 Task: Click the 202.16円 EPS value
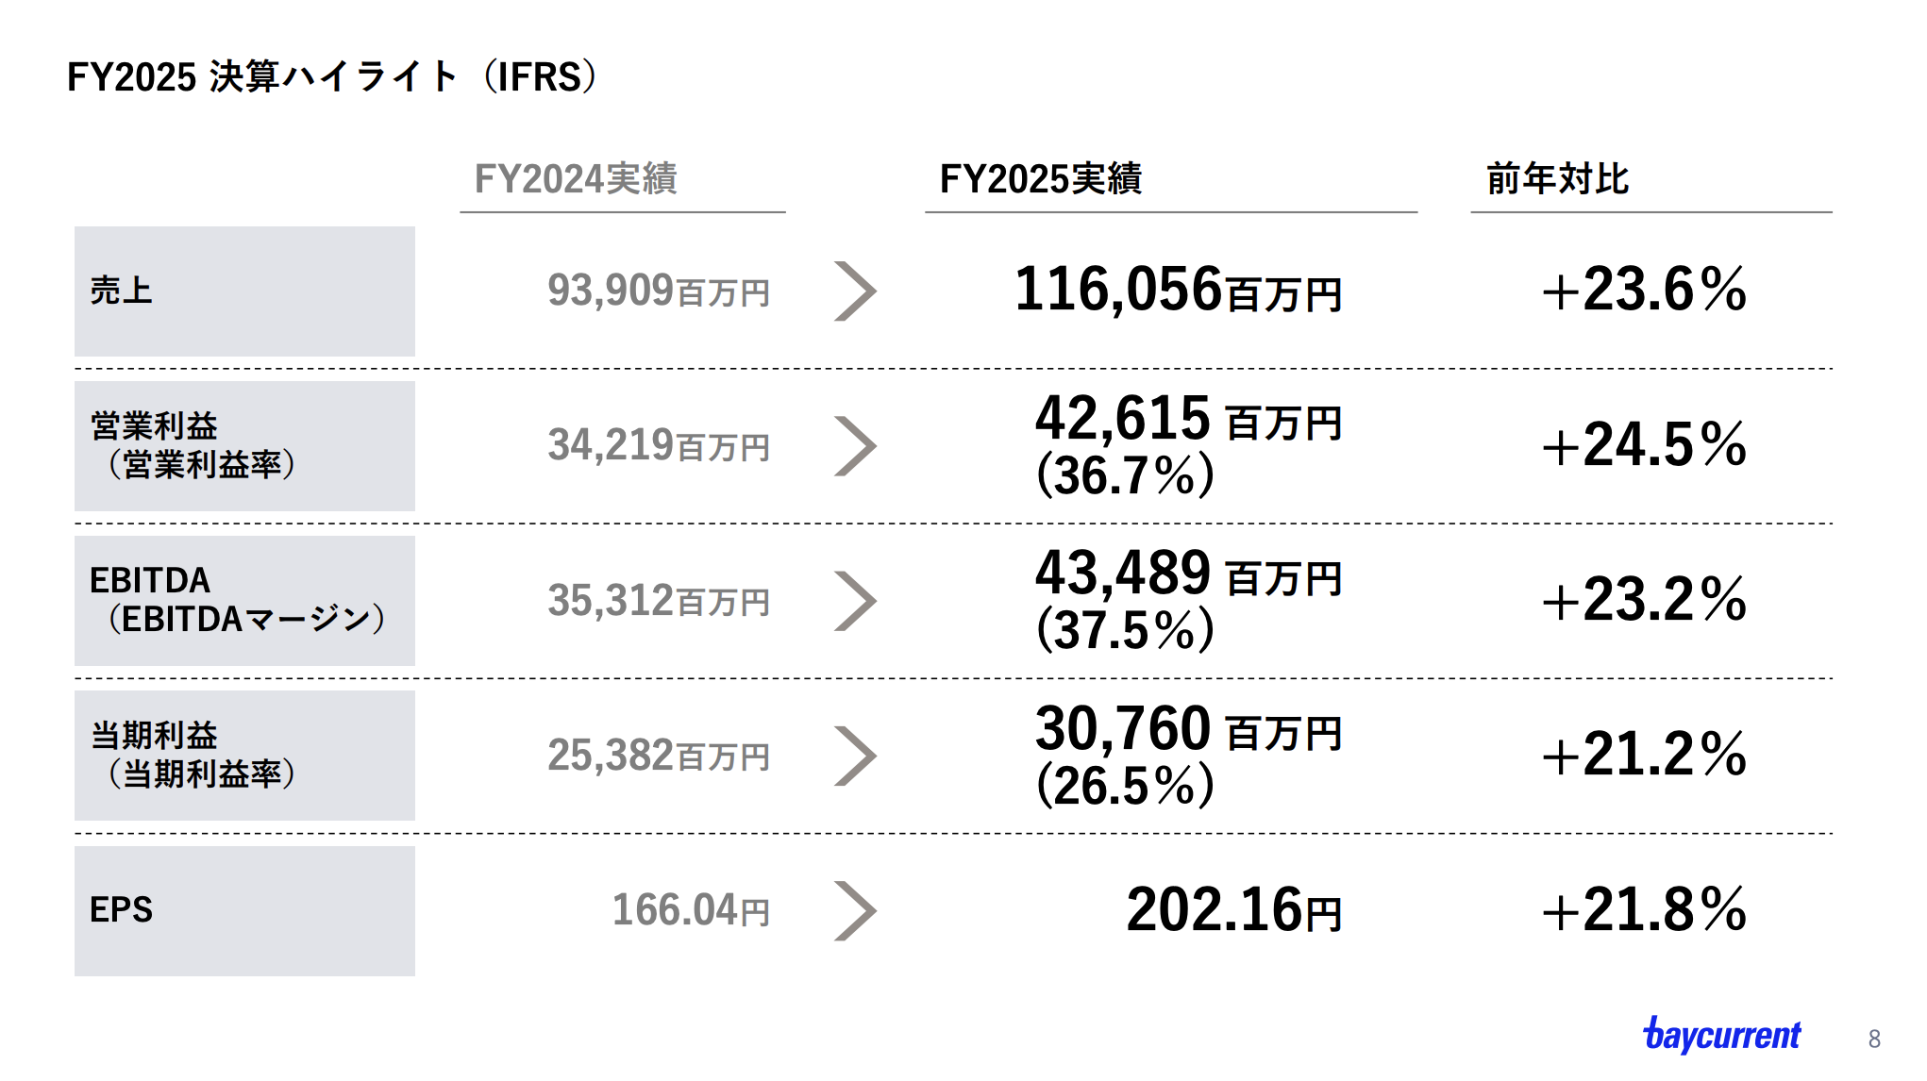[1233, 910]
